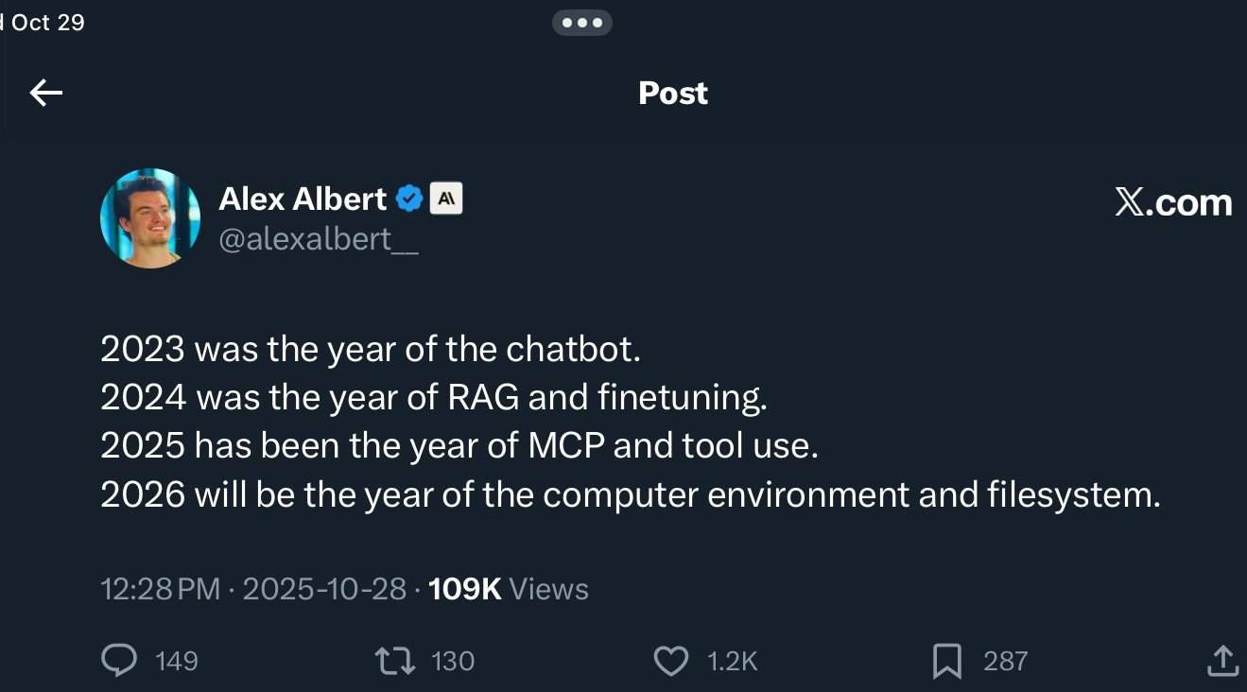The image size is (1247, 692).
Task: Click the 1.2K likes count
Action: (733, 661)
